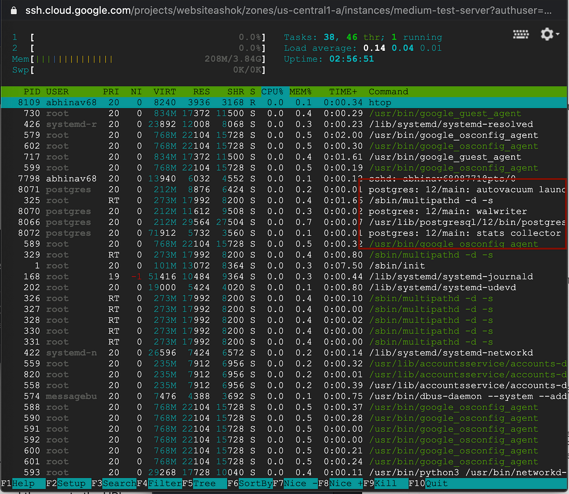Select the highlighted htop process row
Screen dimensions: 569x494
coord(284,102)
